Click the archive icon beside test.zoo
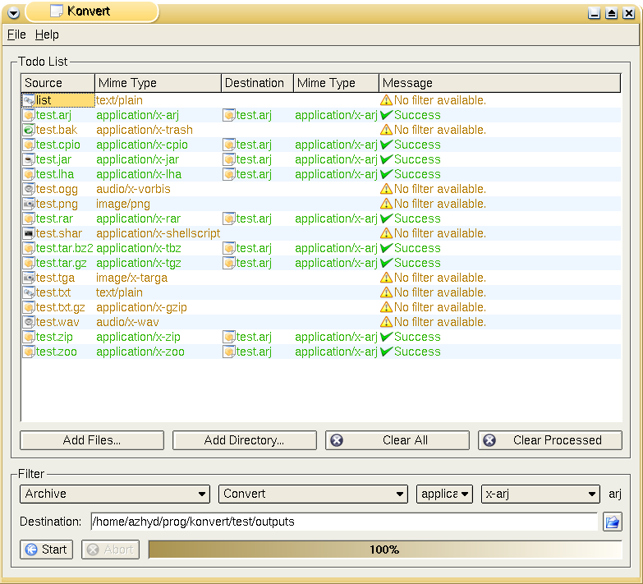The height and width of the screenshot is (584, 643). pos(29,352)
